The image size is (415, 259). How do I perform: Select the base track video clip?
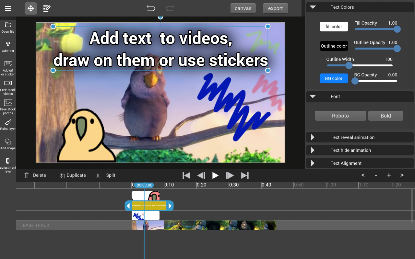click(x=204, y=225)
